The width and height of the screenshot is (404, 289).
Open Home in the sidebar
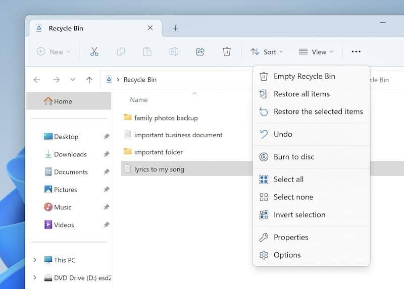pyautogui.click(x=69, y=101)
